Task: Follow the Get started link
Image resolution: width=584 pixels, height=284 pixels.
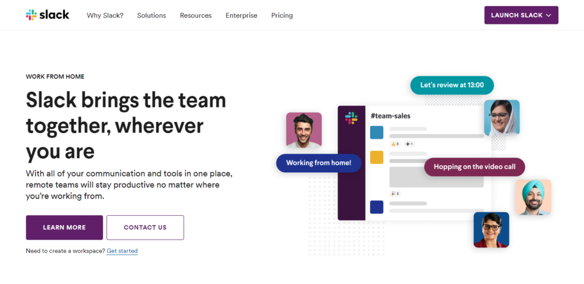Action: [x=122, y=251]
